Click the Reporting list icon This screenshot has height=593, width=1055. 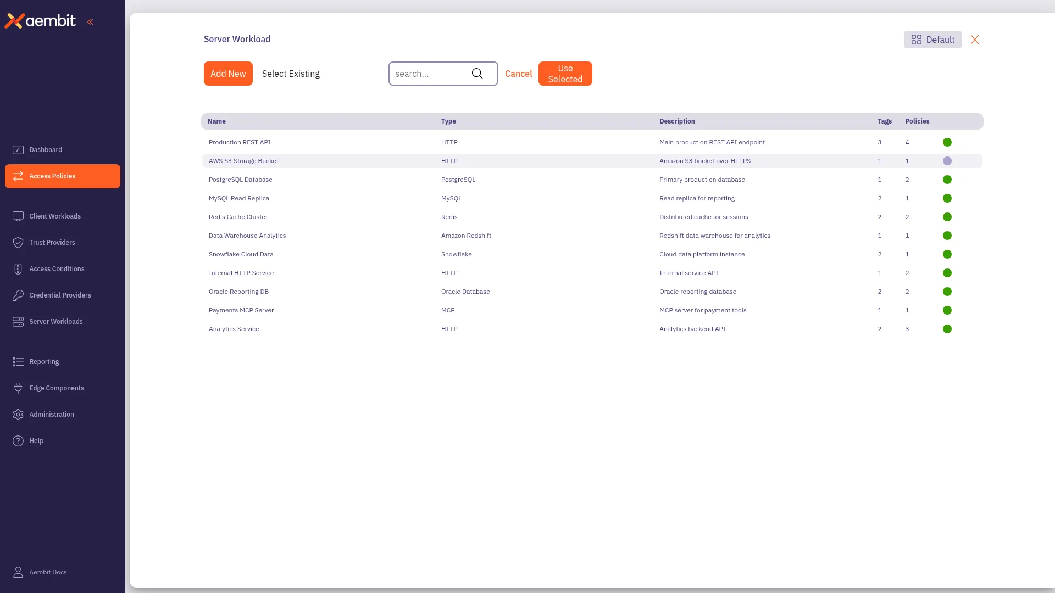tap(18, 362)
